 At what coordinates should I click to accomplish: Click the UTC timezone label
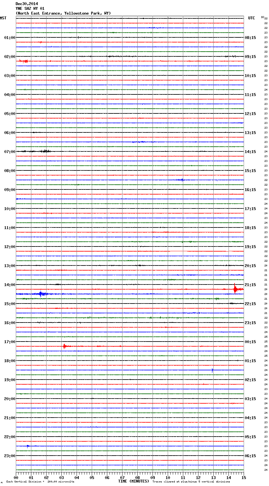(x=251, y=18)
